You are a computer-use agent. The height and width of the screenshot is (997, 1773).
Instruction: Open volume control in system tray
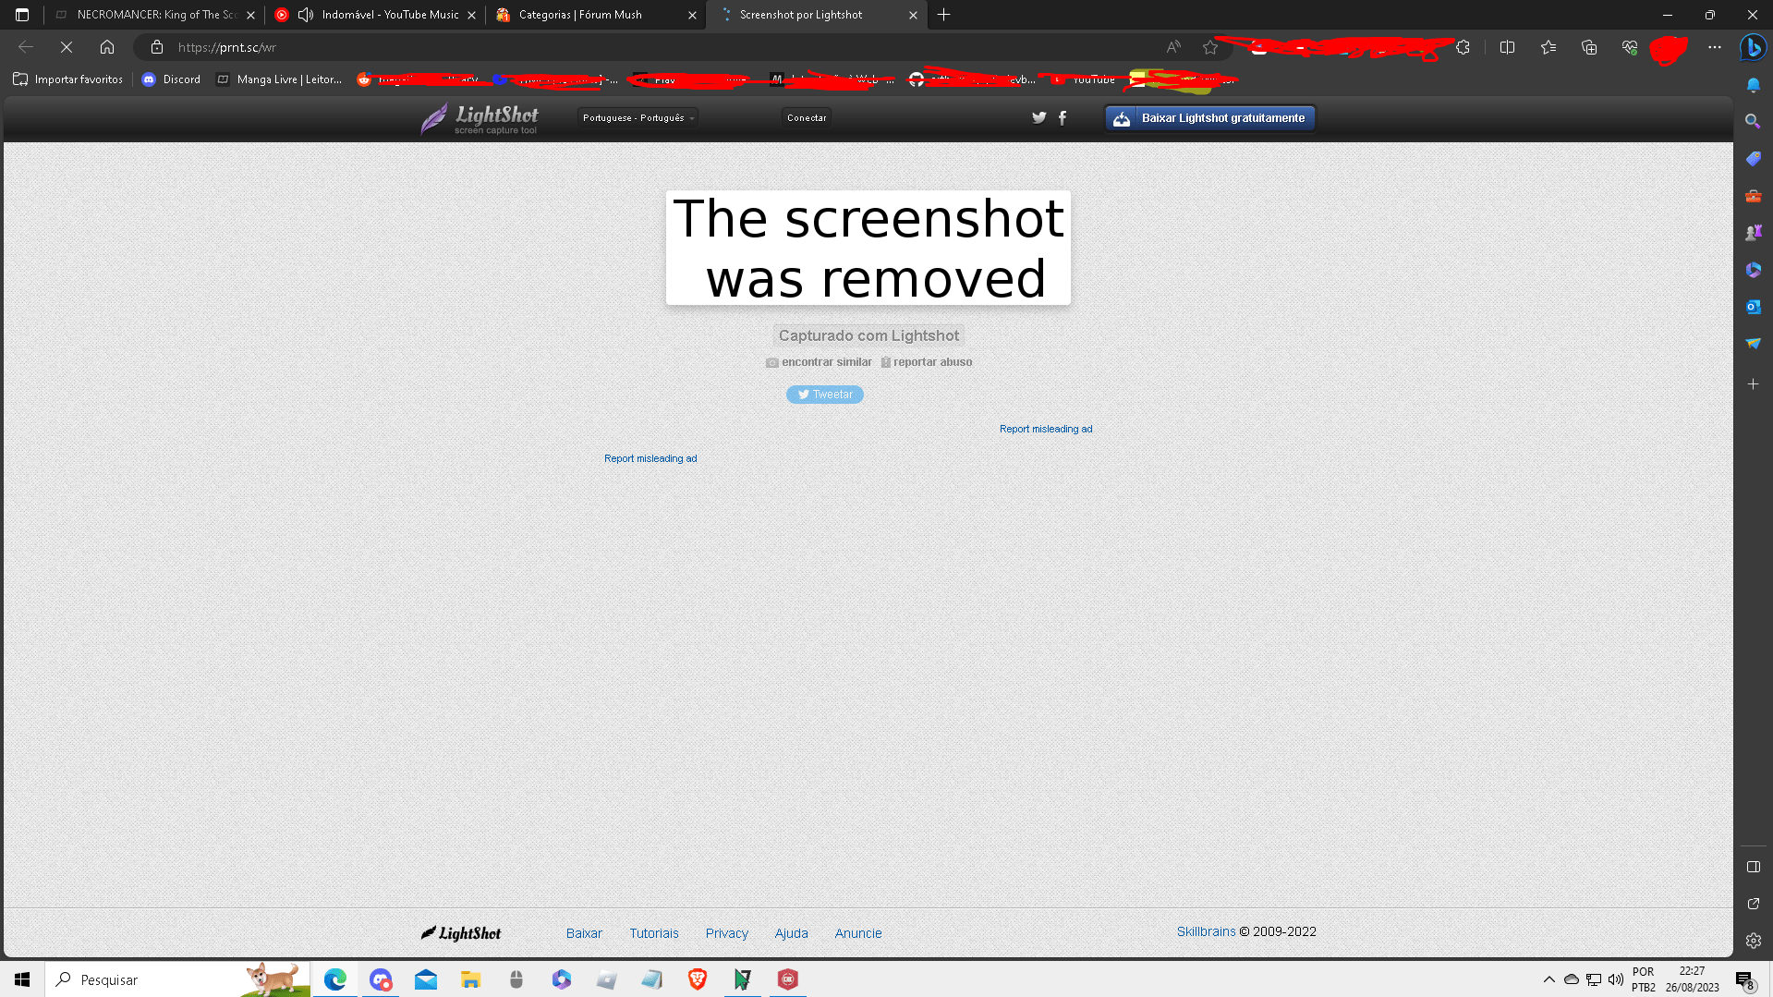pyautogui.click(x=1615, y=979)
